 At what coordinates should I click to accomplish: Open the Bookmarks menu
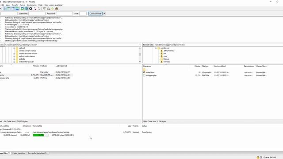click(x=32, y=5)
